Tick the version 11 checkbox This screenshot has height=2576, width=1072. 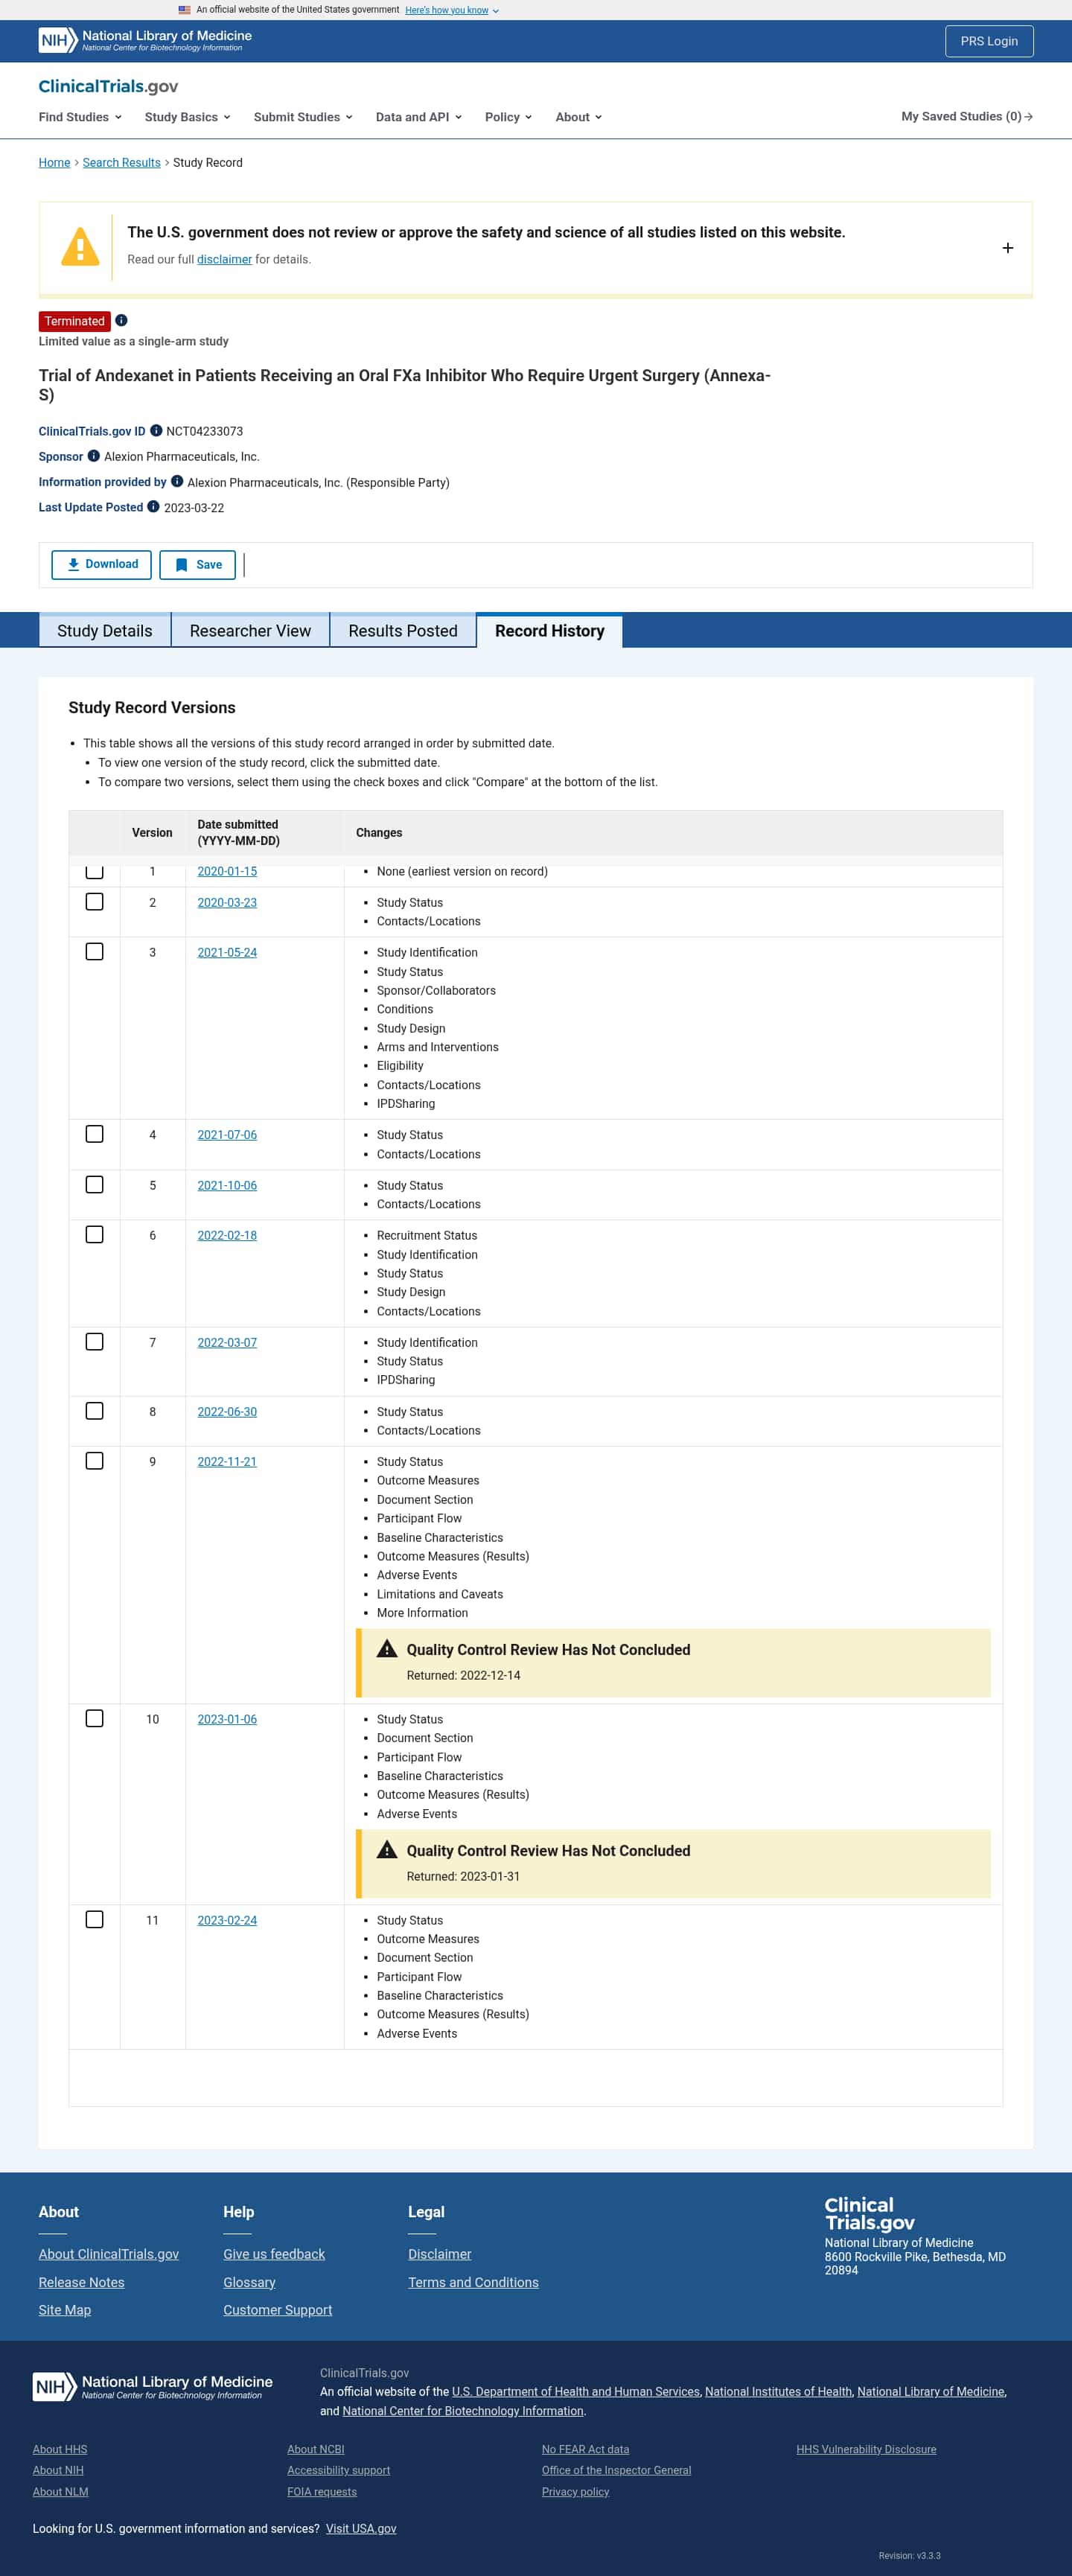point(94,1920)
